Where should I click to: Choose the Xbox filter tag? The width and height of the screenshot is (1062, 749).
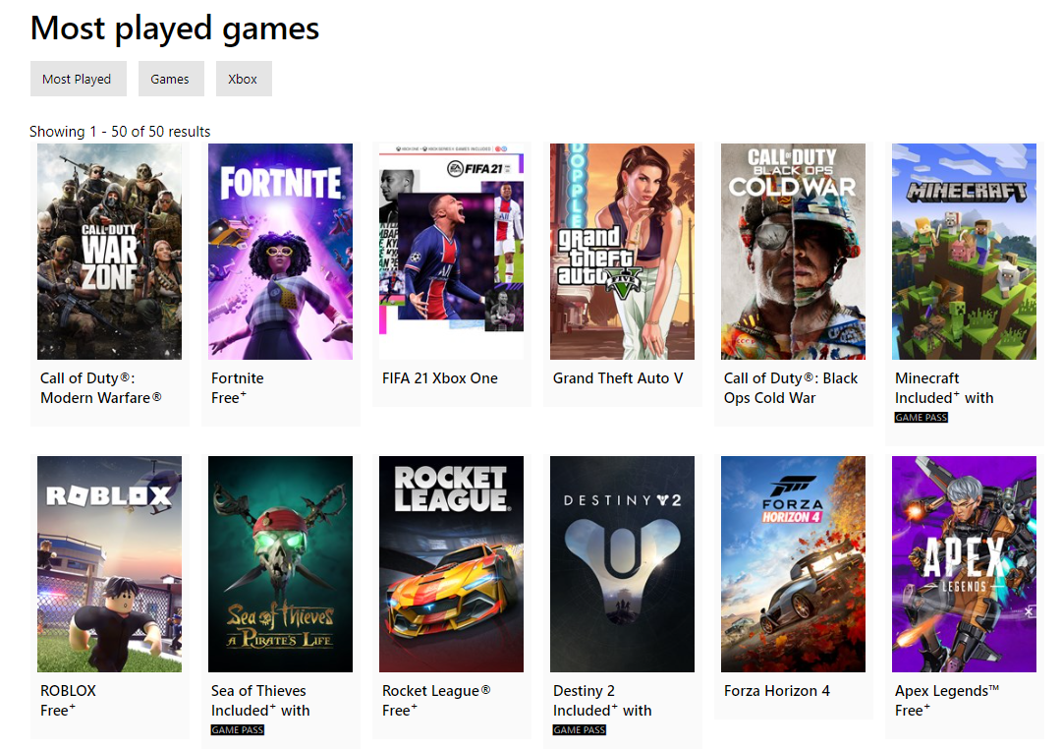click(x=243, y=79)
